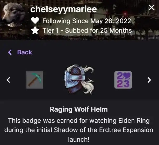
Task: Select the Following Since May 28, 2022 text
Action: 87,21
